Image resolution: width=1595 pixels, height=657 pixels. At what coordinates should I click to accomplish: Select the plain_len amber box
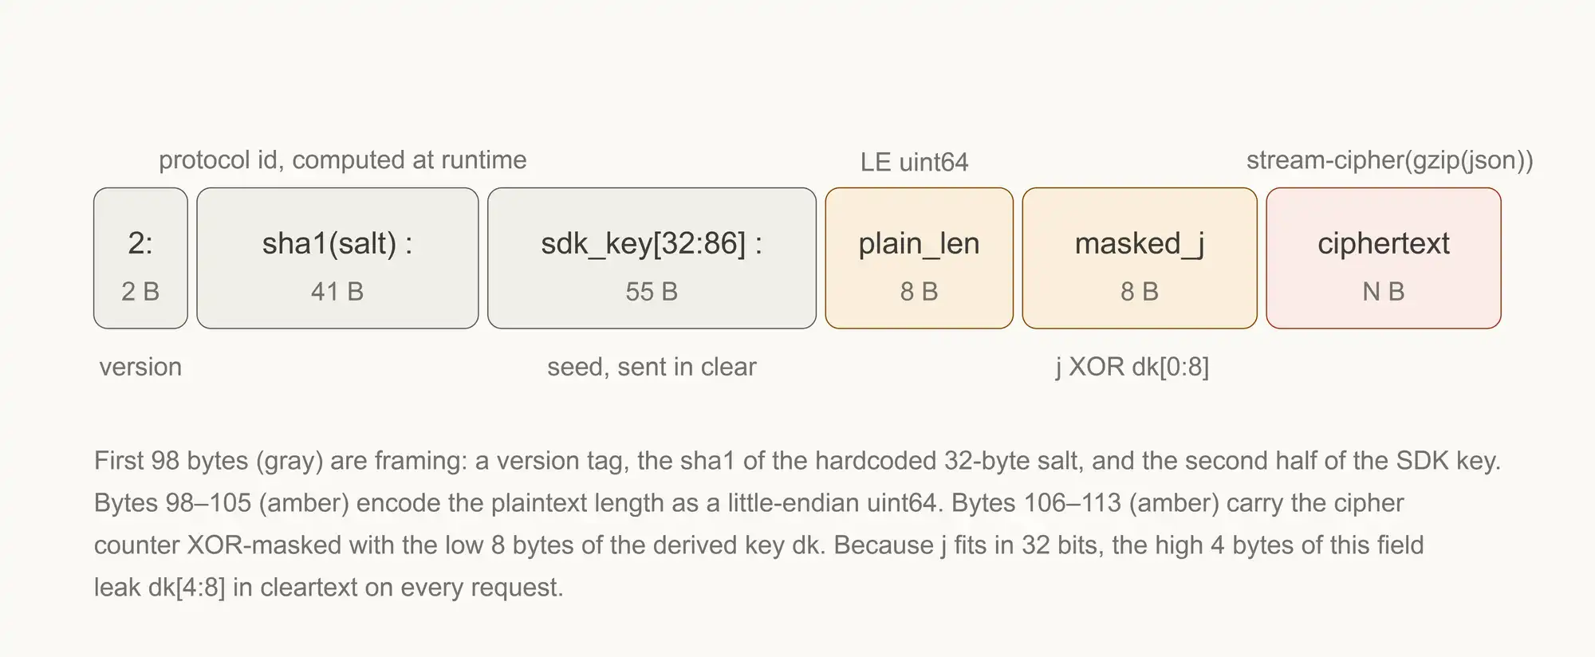pyautogui.click(x=919, y=258)
